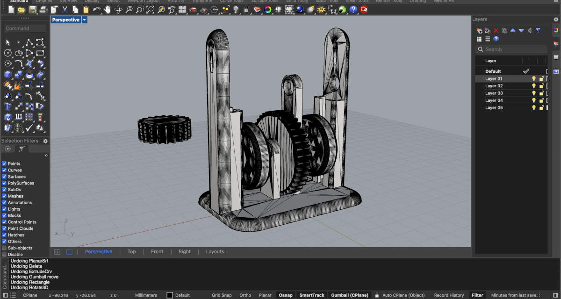Delete layer with the red X icon
The image size is (561, 299).
click(496, 30)
